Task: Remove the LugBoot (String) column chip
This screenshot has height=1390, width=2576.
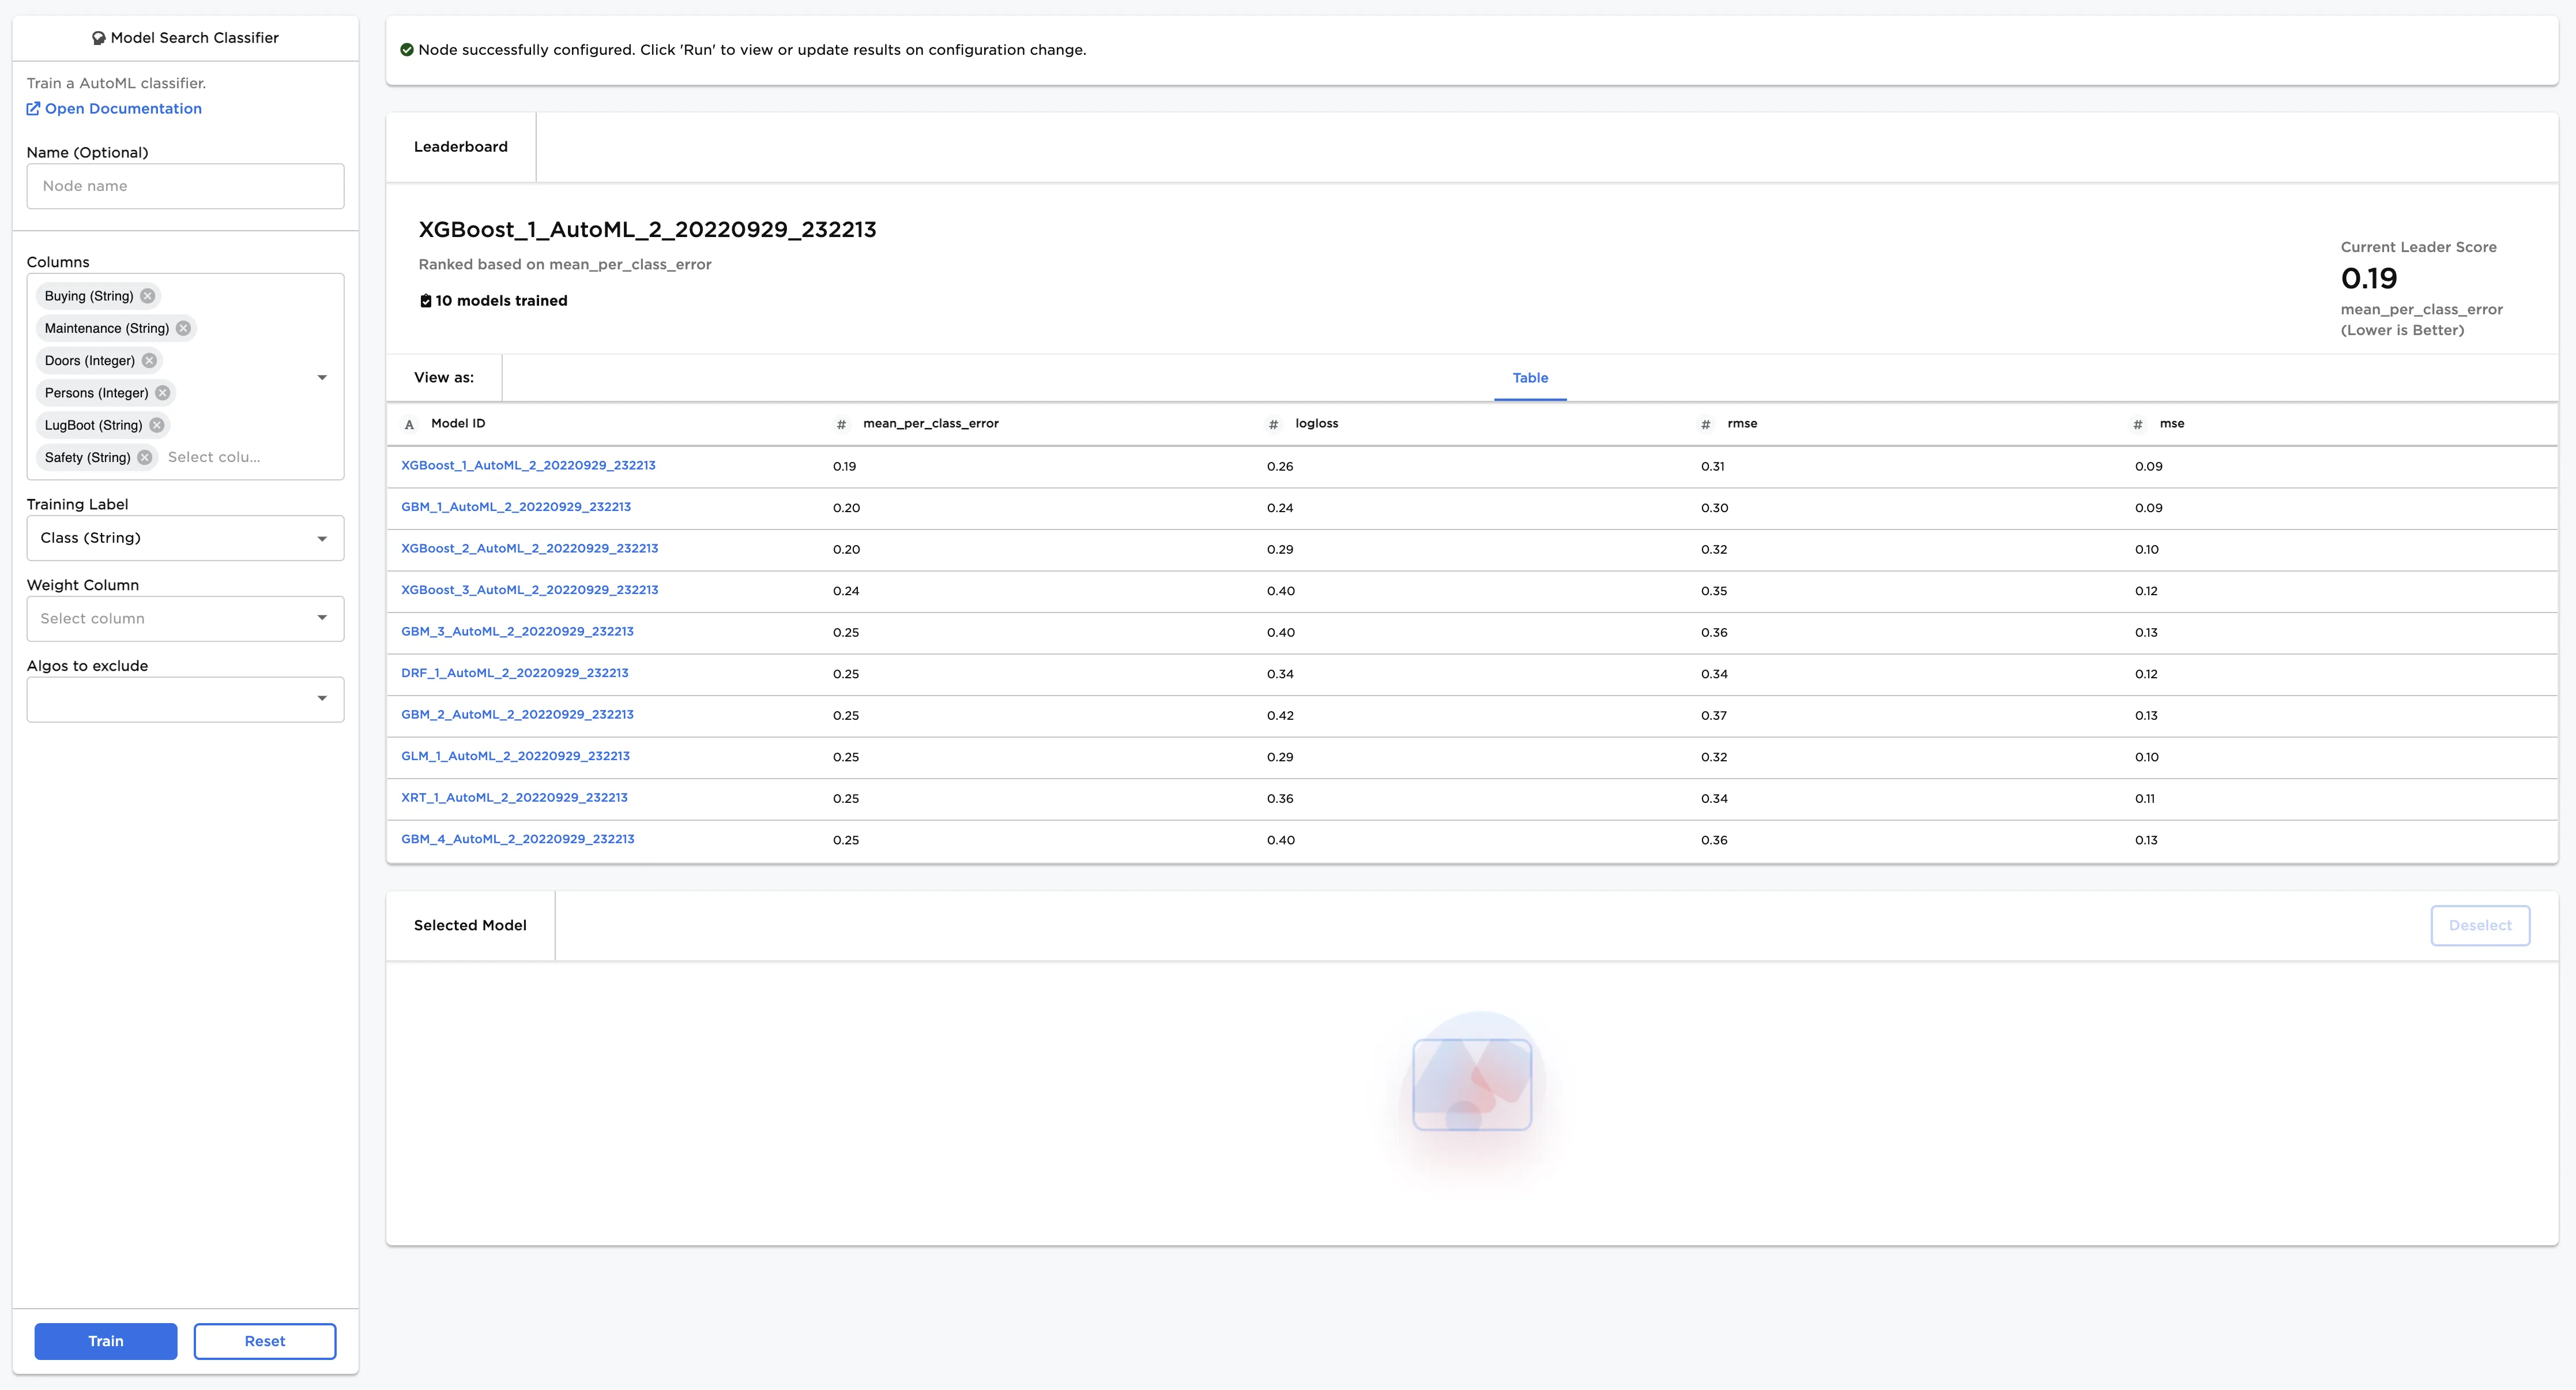Action: pos(157,425)
